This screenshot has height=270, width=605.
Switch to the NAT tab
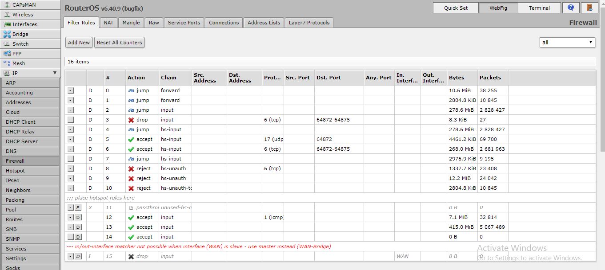point(108,23)
